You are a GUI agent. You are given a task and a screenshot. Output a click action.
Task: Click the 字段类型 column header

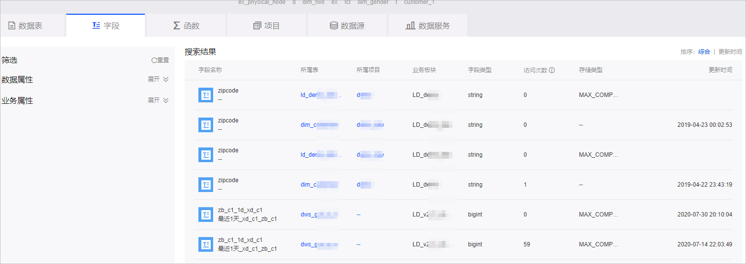(x=480, y=70)
